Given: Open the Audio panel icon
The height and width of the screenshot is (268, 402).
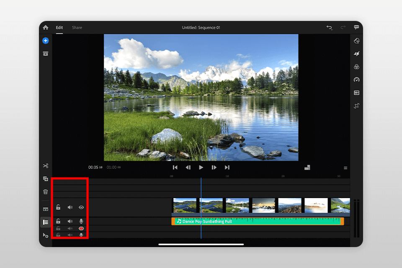Looking at the screenshot, I should (x=357, y=93).
